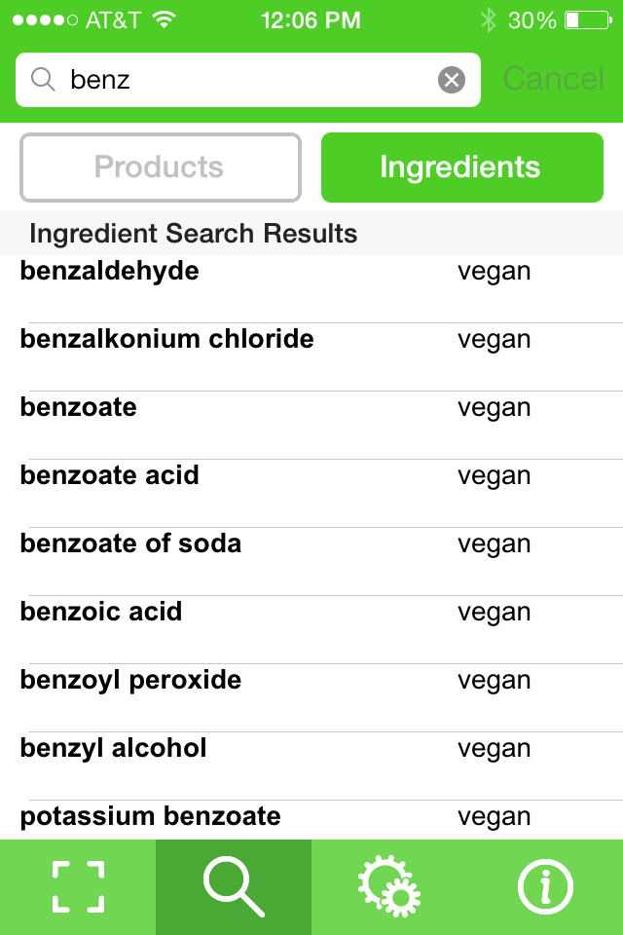Select the Ingredients tab
This screenshot has height=935, width=623.
(x=462, y=167)
